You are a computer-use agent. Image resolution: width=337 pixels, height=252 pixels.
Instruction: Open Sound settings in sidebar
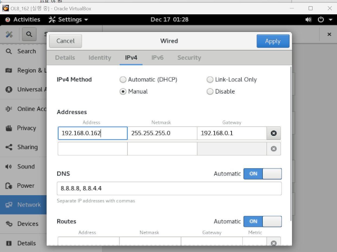pyautogui.click(x=23, y=167)
